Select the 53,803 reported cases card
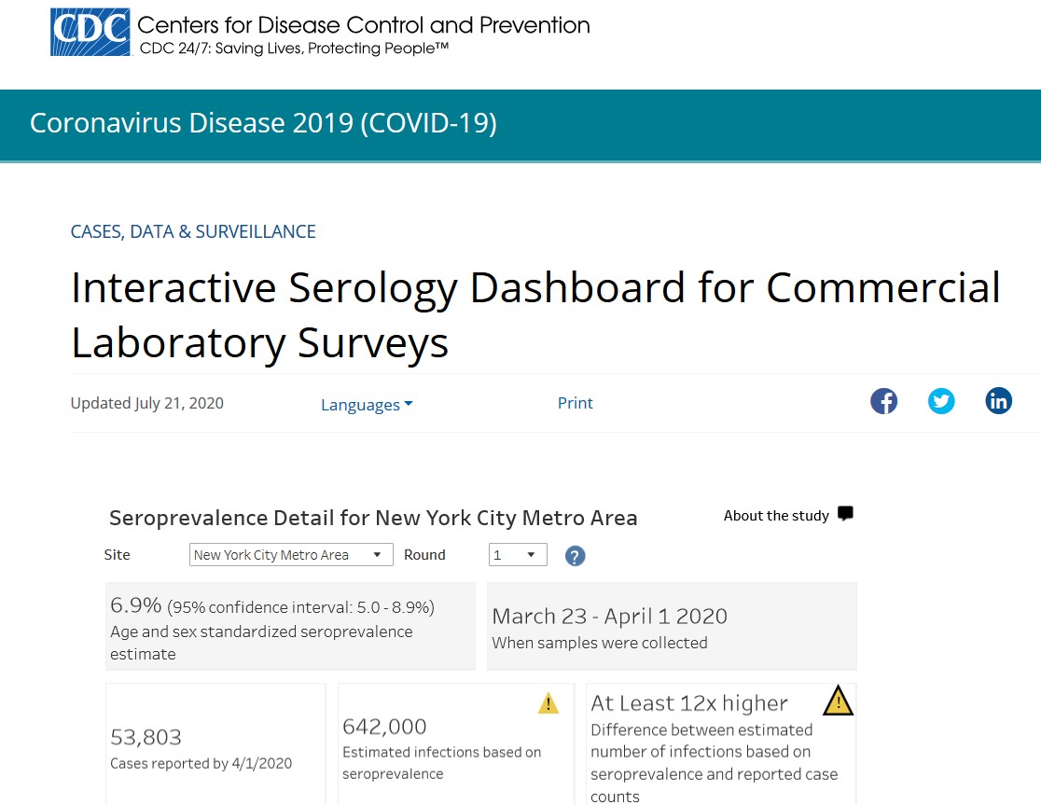This screenshot has width=1041, height=805. pos(215,746)
